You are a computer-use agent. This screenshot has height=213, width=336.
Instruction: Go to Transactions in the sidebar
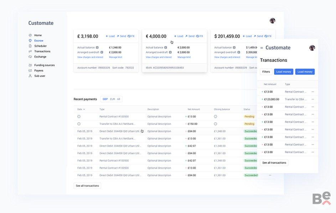click(42, 51)
